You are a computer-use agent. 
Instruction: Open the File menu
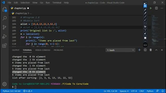(9, 3)
